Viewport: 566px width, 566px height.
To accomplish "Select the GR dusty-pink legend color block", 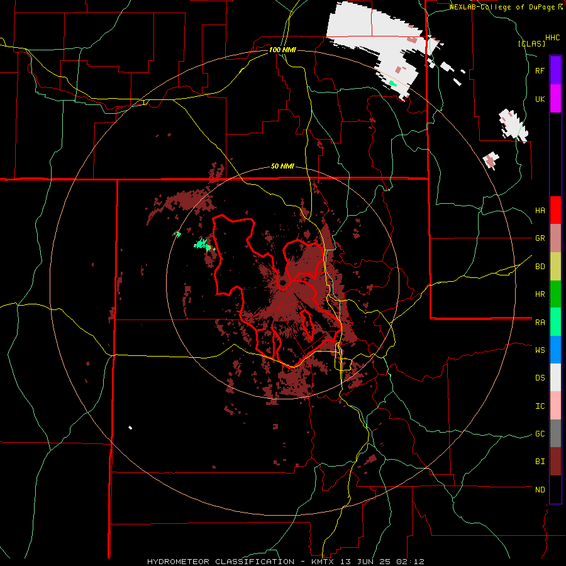I will click(555, 238).
